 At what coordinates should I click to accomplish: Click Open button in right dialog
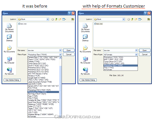[145, 50]
